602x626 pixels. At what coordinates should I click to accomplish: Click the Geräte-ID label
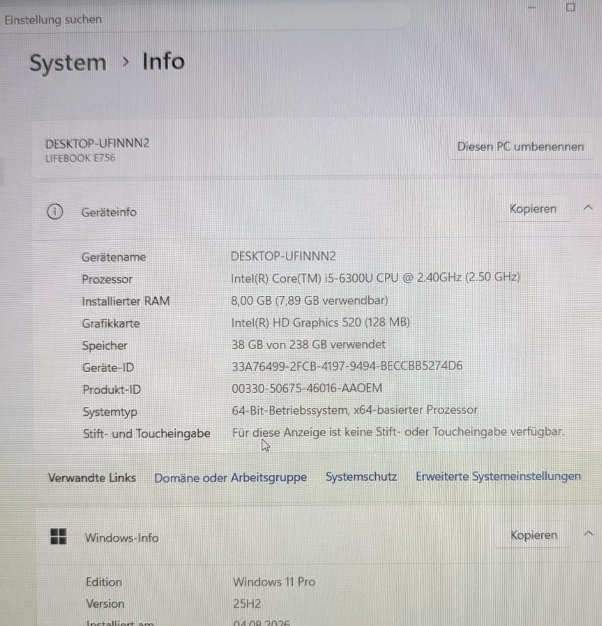click(108, 368)
